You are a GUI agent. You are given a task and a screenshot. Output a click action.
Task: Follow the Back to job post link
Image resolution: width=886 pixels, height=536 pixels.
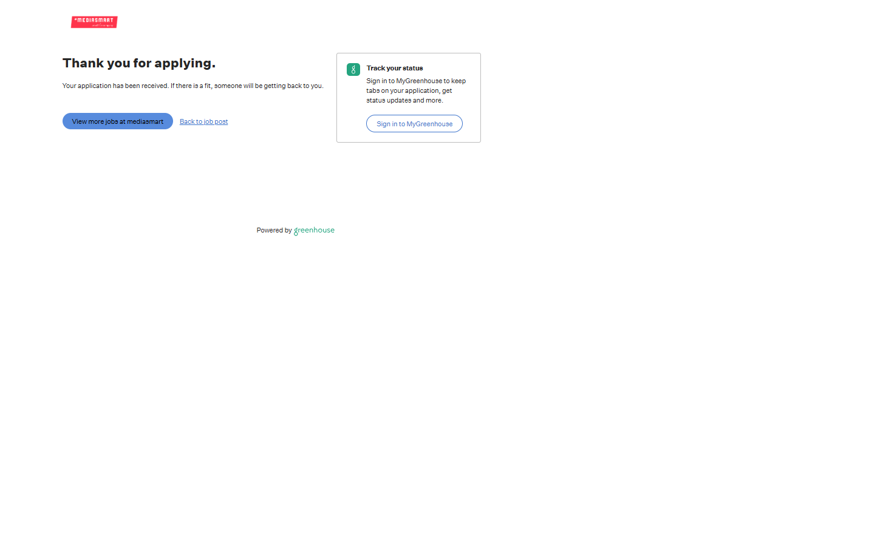(x=203, y=122)
